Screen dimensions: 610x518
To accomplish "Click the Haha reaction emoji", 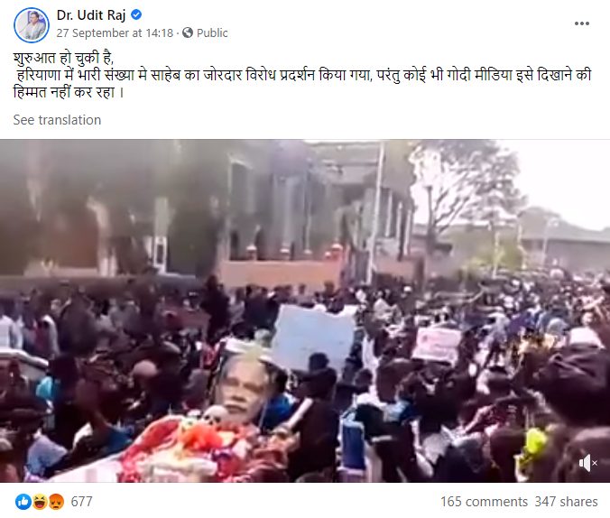I will [x=40, y=502].
